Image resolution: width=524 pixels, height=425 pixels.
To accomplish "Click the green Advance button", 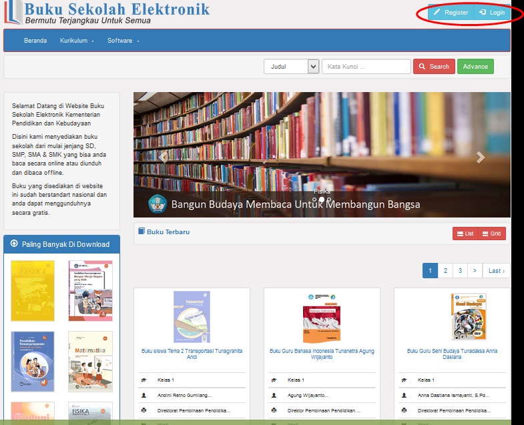I will [x=475, y=67].
